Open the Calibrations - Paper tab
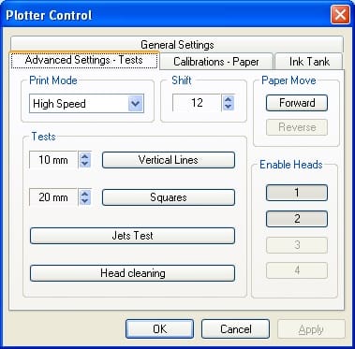355x349 pixels. 216,62
